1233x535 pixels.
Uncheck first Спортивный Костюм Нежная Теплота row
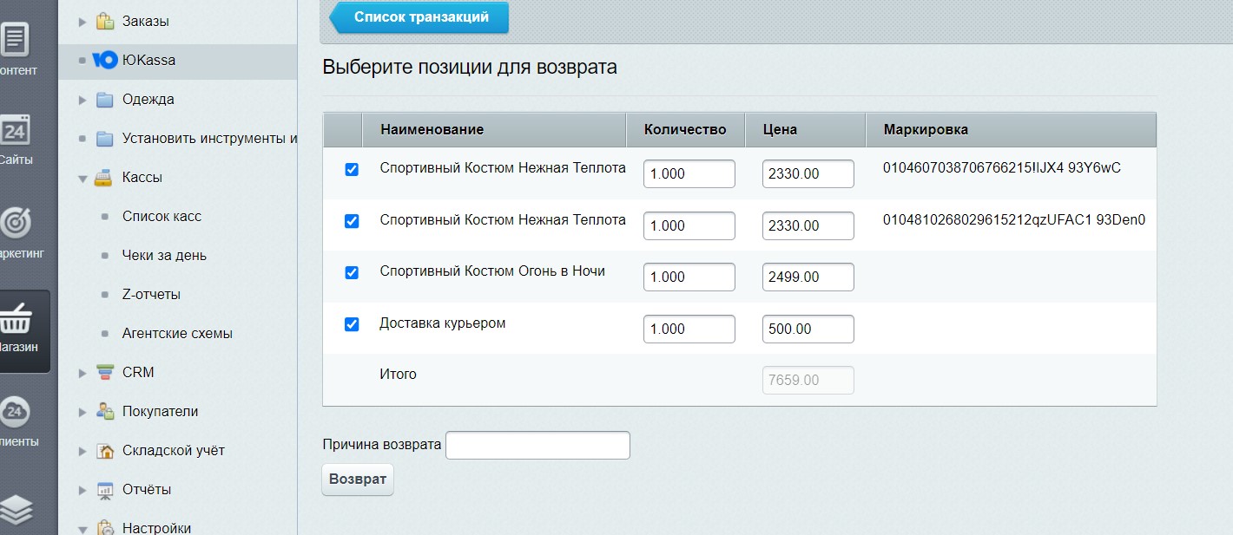[x=352, y=170]
